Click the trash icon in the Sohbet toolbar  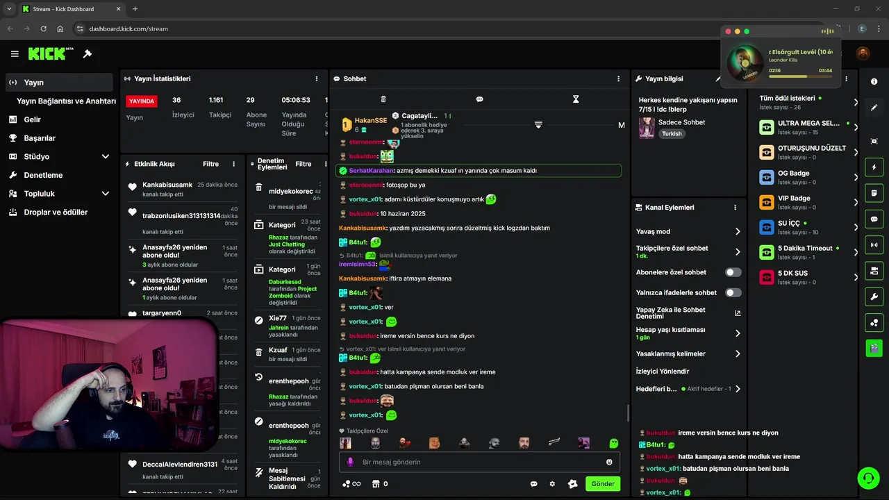[x=383, y=99]
